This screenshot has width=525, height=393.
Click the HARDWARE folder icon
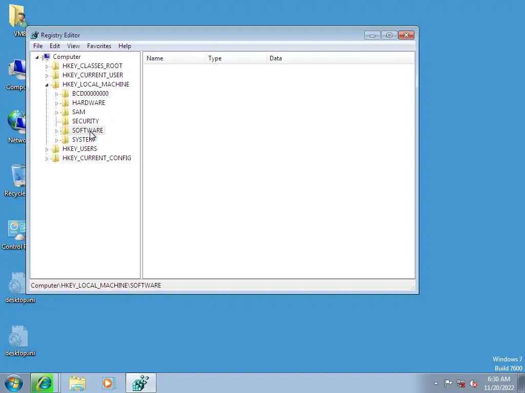tap(65, 102)
